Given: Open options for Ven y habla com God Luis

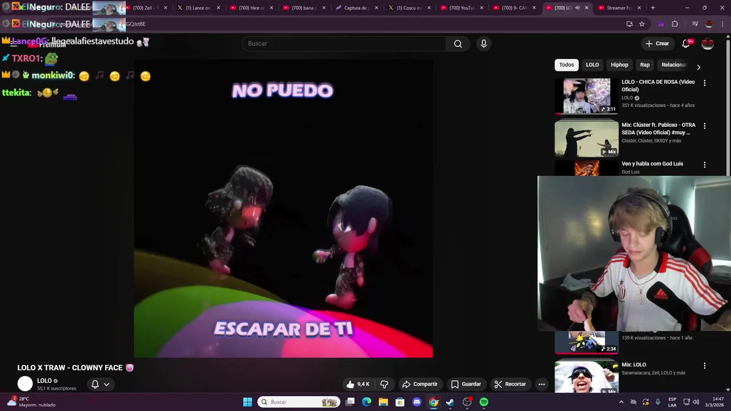Looking at the screenshot, I should pos(704,164).
